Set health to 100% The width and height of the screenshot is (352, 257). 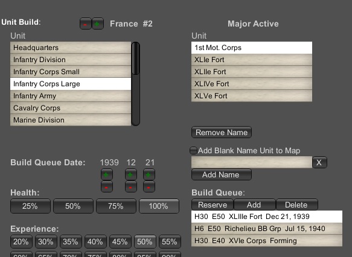tap(159, 206)
